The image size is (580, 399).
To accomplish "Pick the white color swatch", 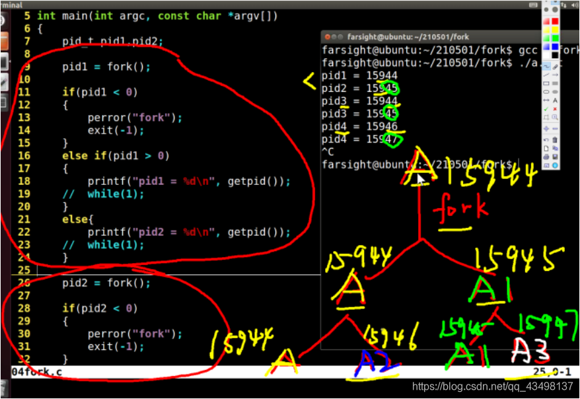I will pyautogui.click(x=546, y=55).
